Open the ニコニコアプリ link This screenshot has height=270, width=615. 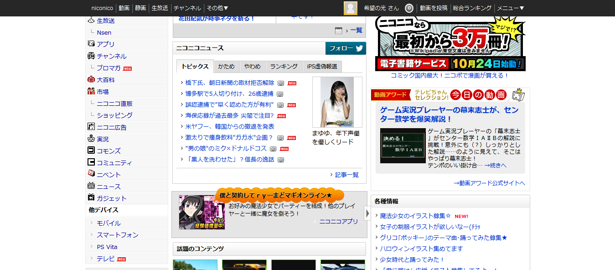point(339,221)
